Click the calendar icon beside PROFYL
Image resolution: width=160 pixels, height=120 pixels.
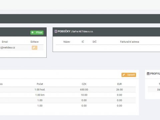click(148, 74)
